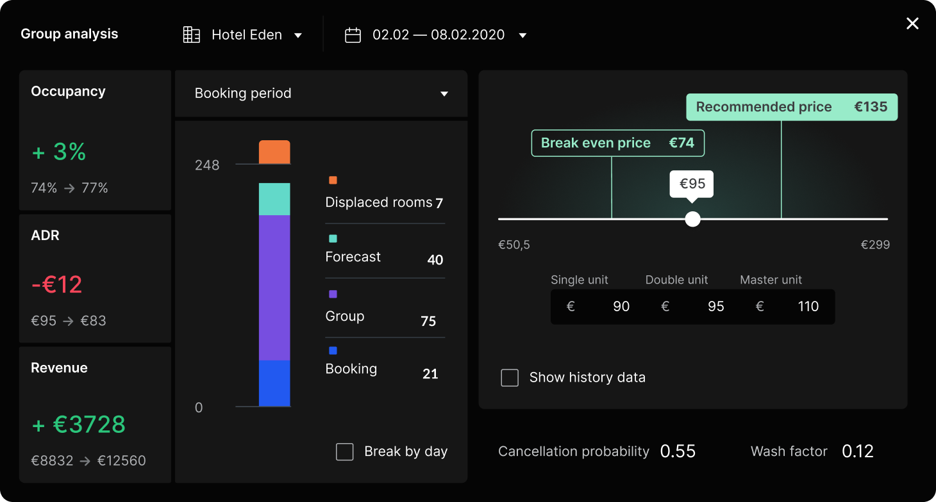Viewport: 936px width, 502px height.
Task: Click the Recommended price €135 label
Action: [x=791, y=108]
